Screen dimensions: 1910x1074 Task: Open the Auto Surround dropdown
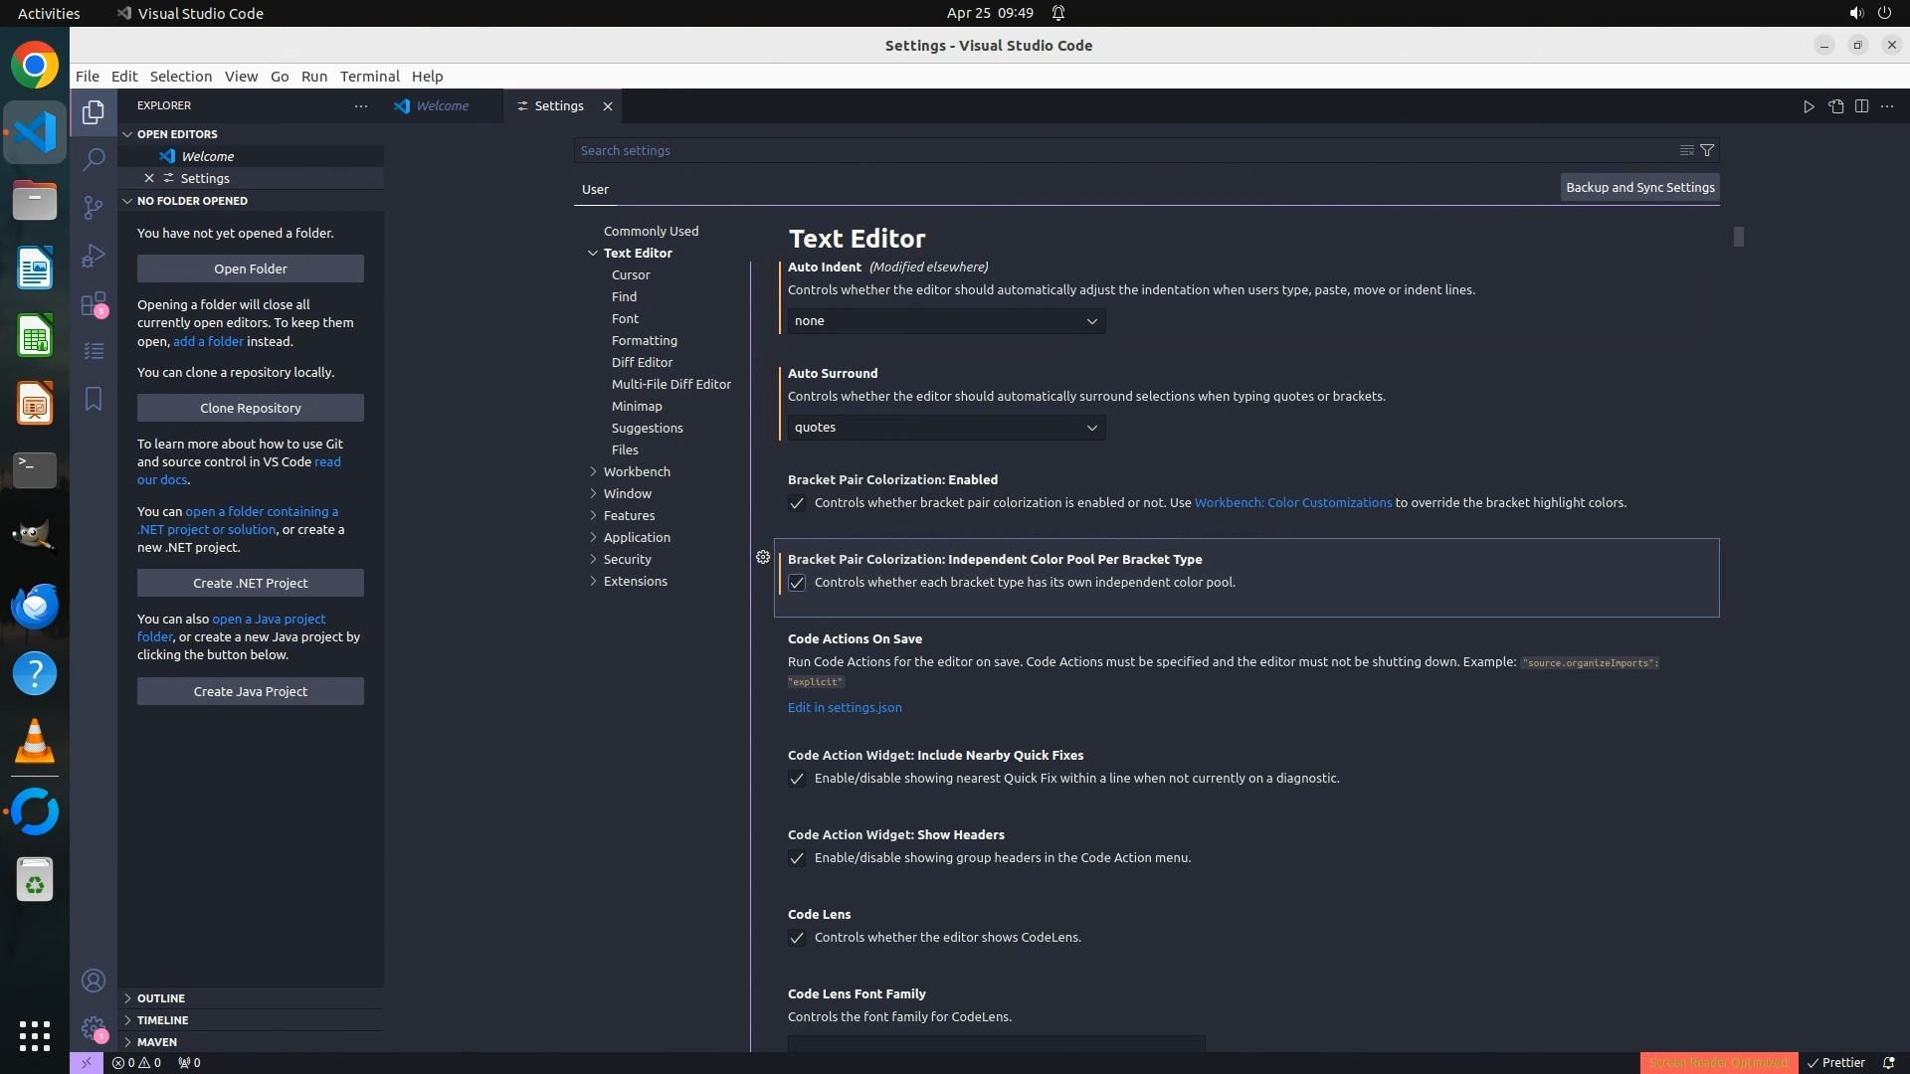pos(946,428)
